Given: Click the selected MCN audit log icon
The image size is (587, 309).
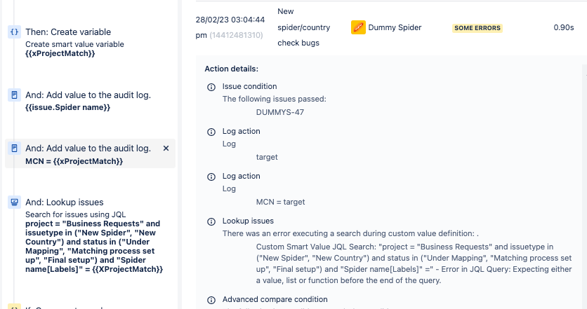Looking at the screenshot, I should tap(14, 149).
